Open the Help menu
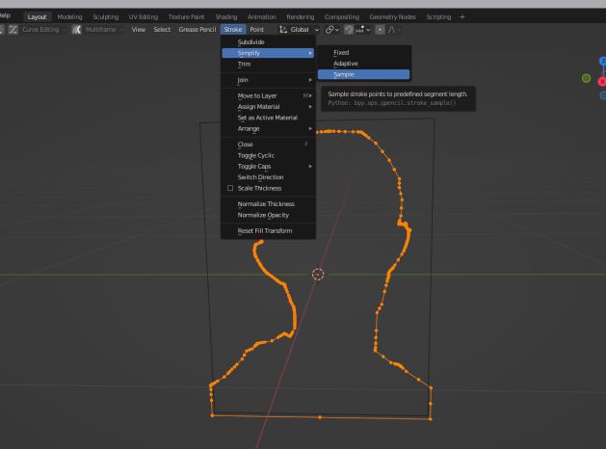This screenshot has height=449, width=606. [x=5, y=15]
